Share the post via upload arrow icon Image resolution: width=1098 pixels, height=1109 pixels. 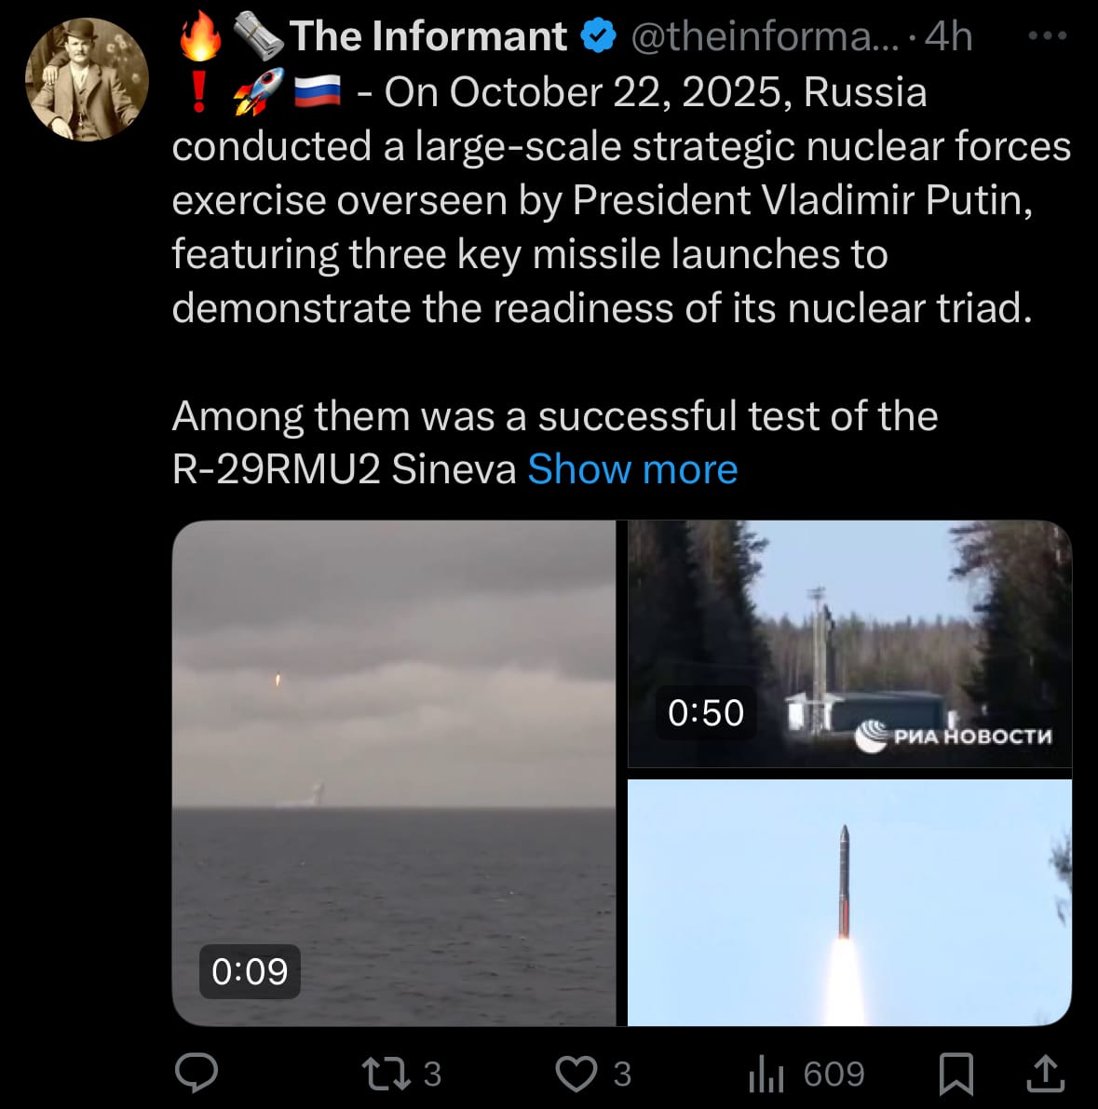click(x=1045, y=1074)
